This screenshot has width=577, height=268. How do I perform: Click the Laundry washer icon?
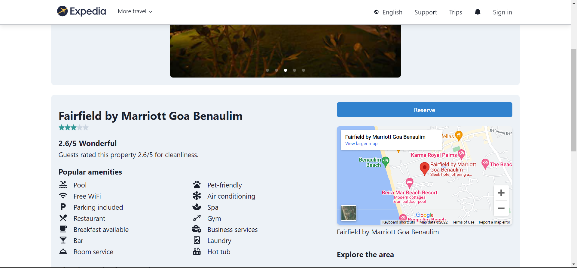pos(197,240)
